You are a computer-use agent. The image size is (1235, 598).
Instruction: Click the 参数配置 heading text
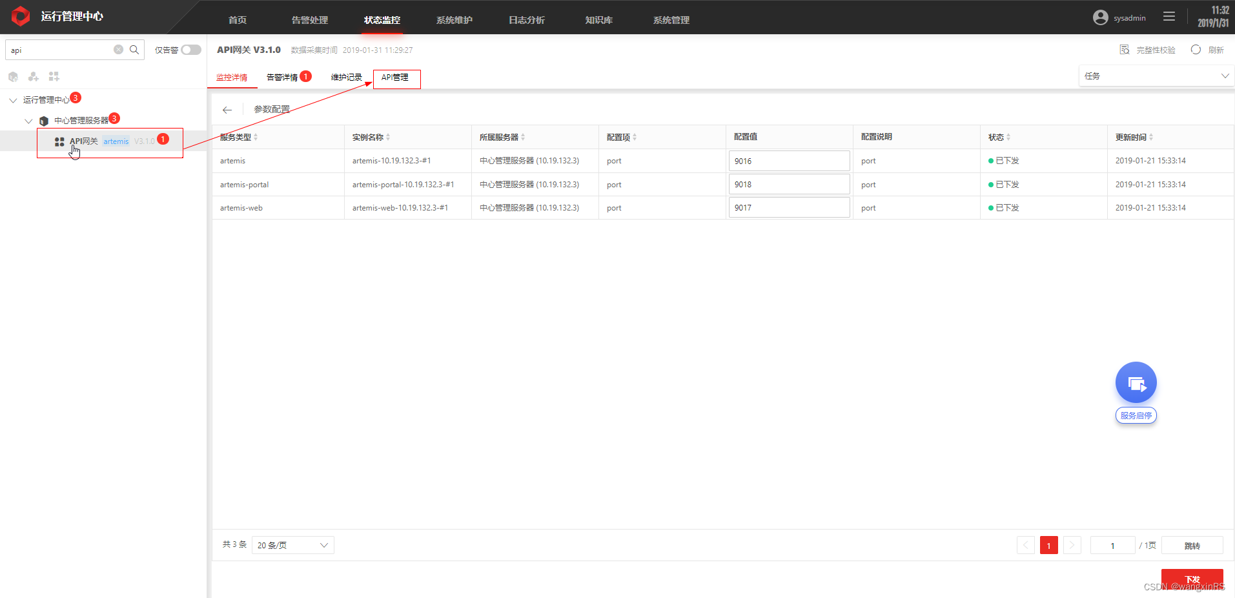point(272,109)
